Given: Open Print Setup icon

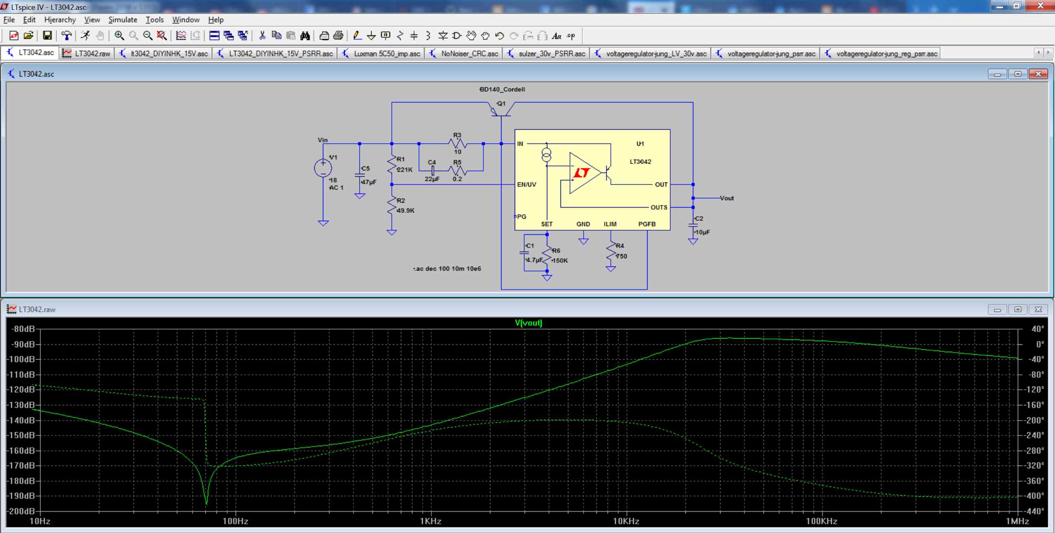Looking at the screenshot, I should [x=324, y=36].
